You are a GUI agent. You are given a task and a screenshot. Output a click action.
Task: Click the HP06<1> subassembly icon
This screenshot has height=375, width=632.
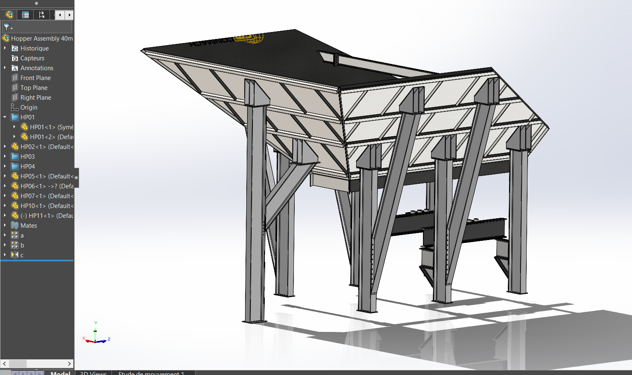tap(15, 186)
